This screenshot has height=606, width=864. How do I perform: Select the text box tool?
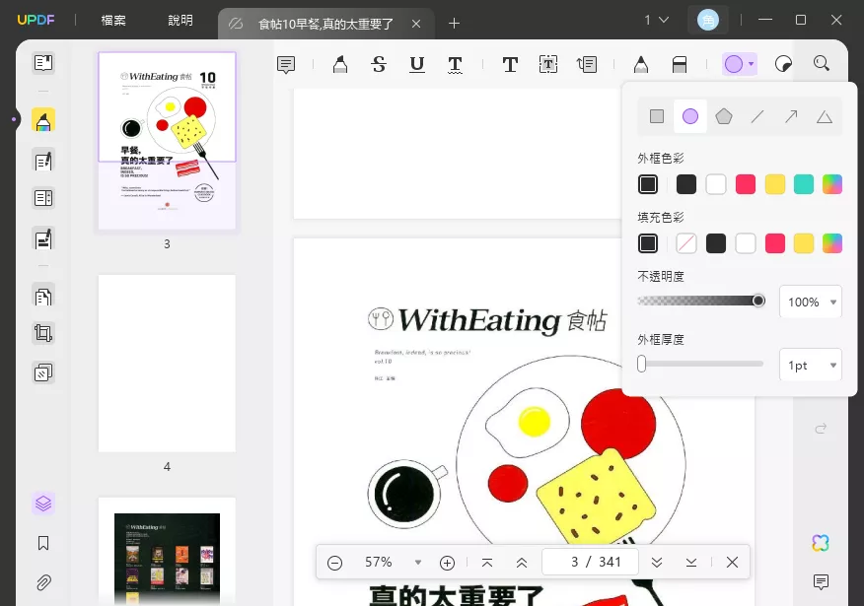click(x=548, y=64)
